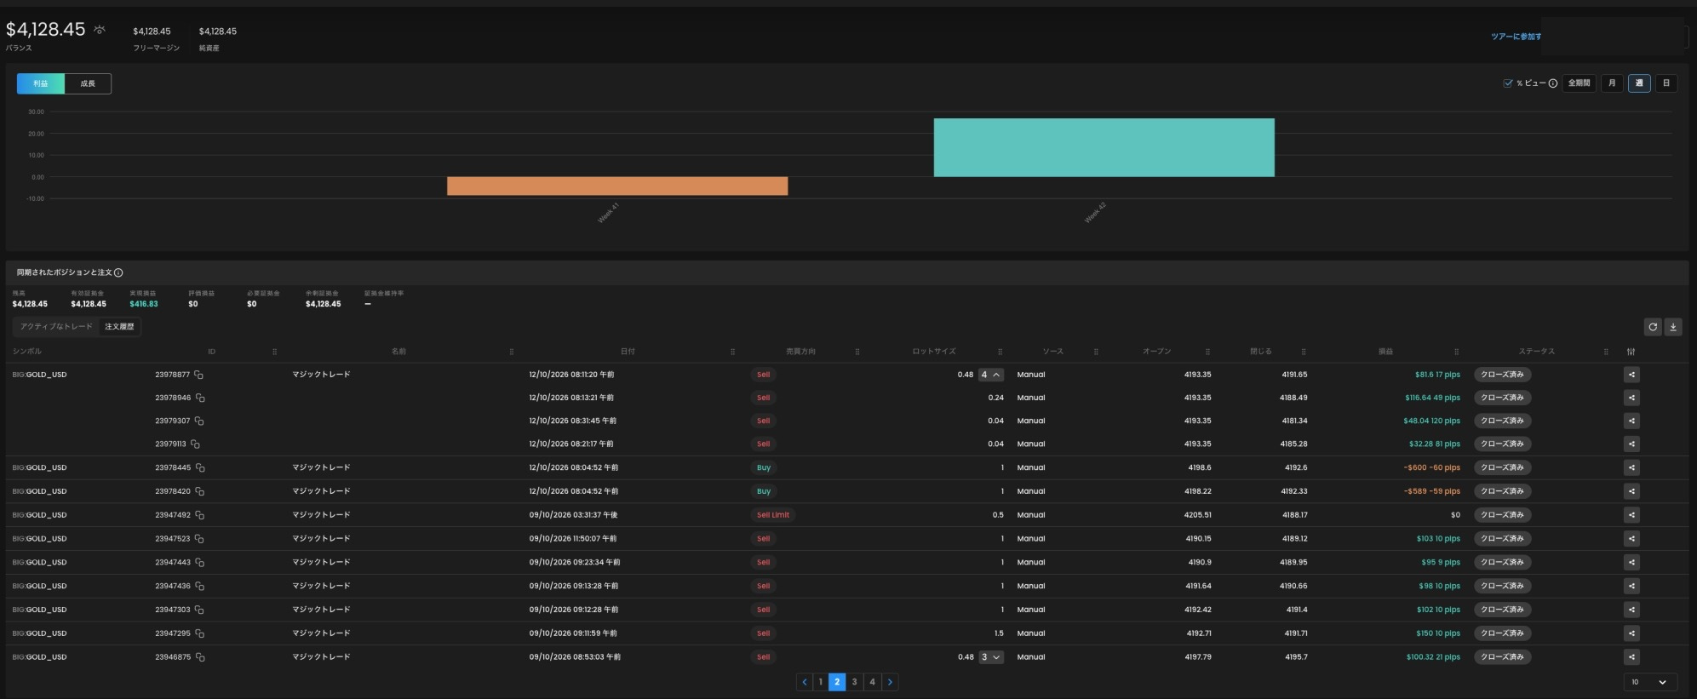Click the teal Week 42 profit bar
Viewport: 1697px width, 699px height.
(1104, 147)
